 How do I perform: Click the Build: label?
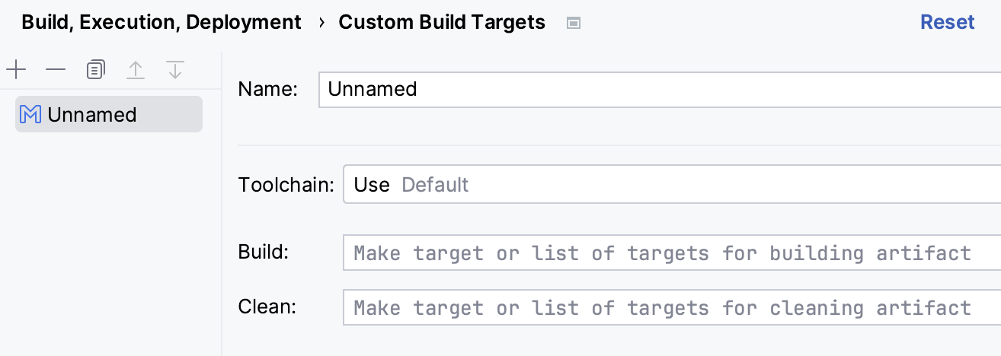(x=264, y=253)
